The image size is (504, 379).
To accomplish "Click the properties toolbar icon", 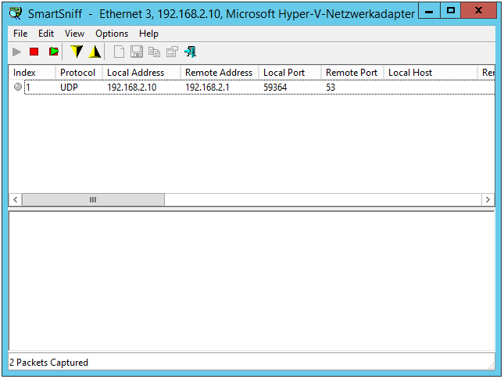I will (x=172, y=52).
